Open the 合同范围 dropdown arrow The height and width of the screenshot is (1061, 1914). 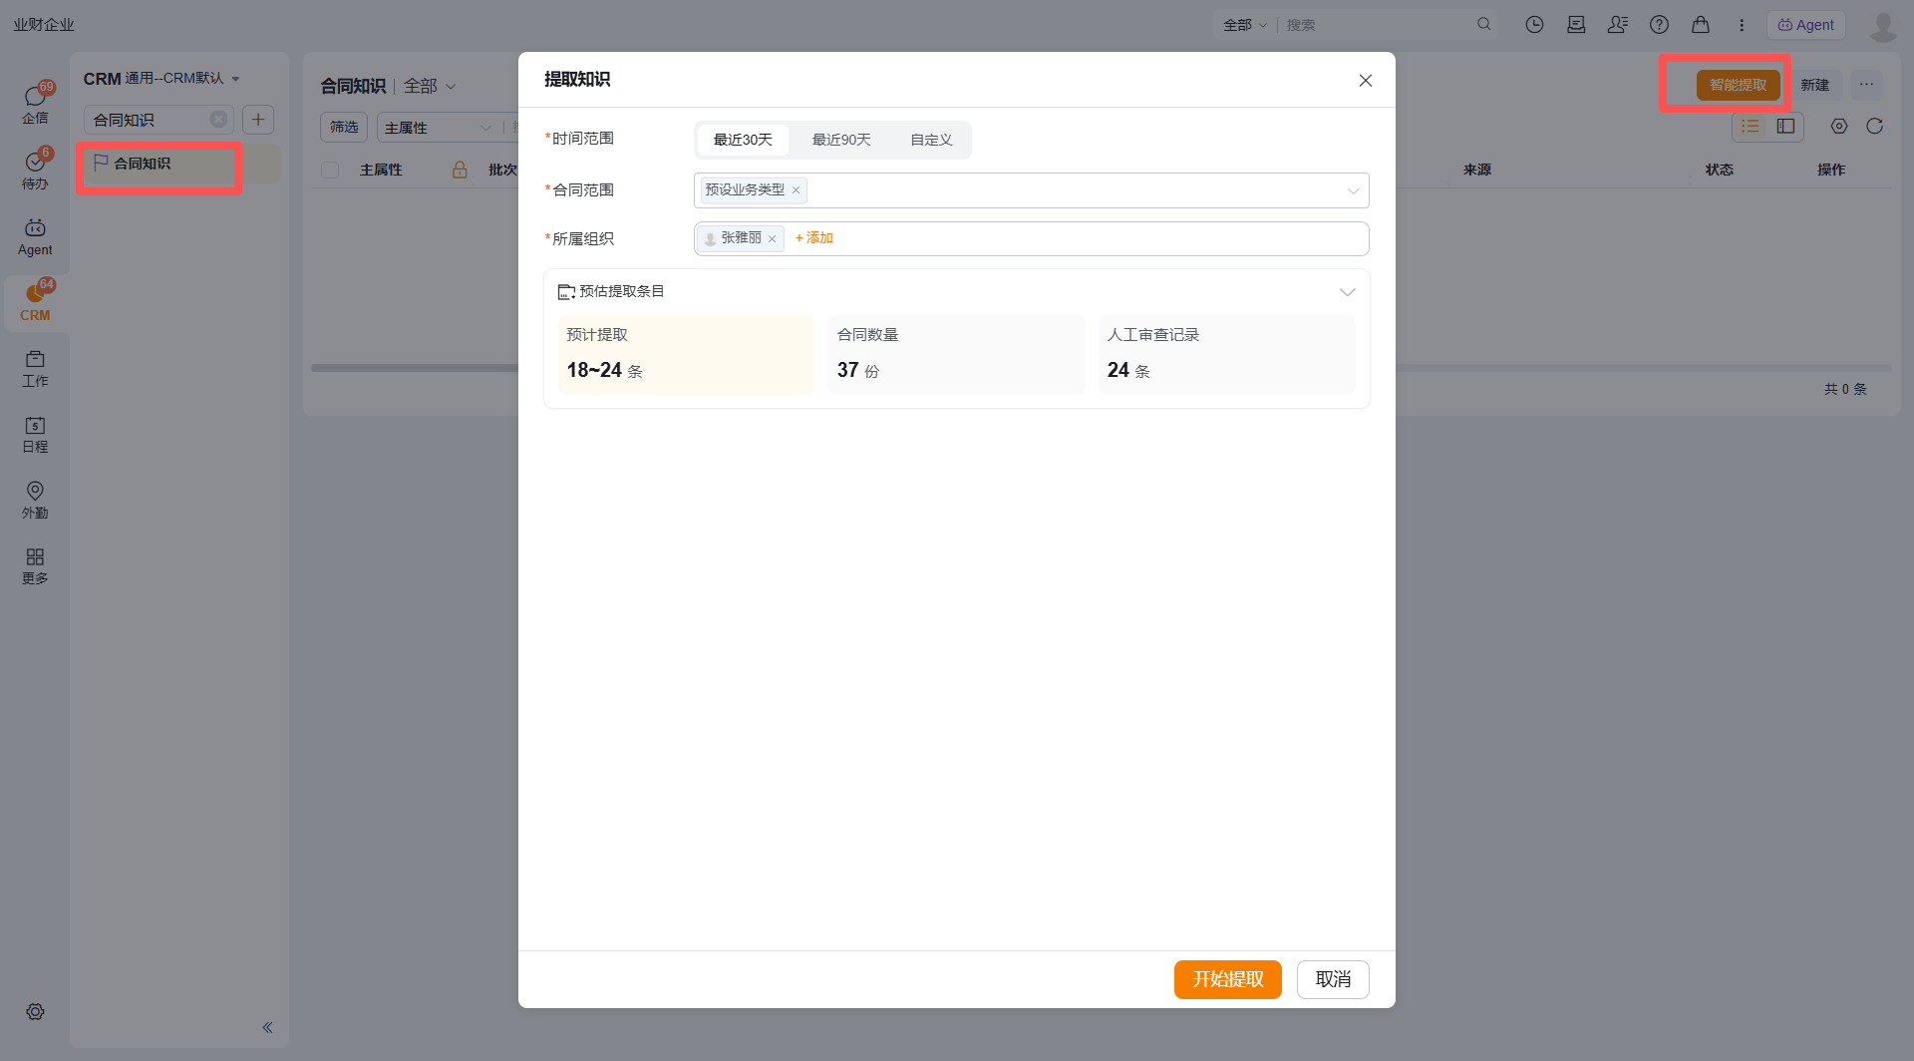pos(1353,190)
